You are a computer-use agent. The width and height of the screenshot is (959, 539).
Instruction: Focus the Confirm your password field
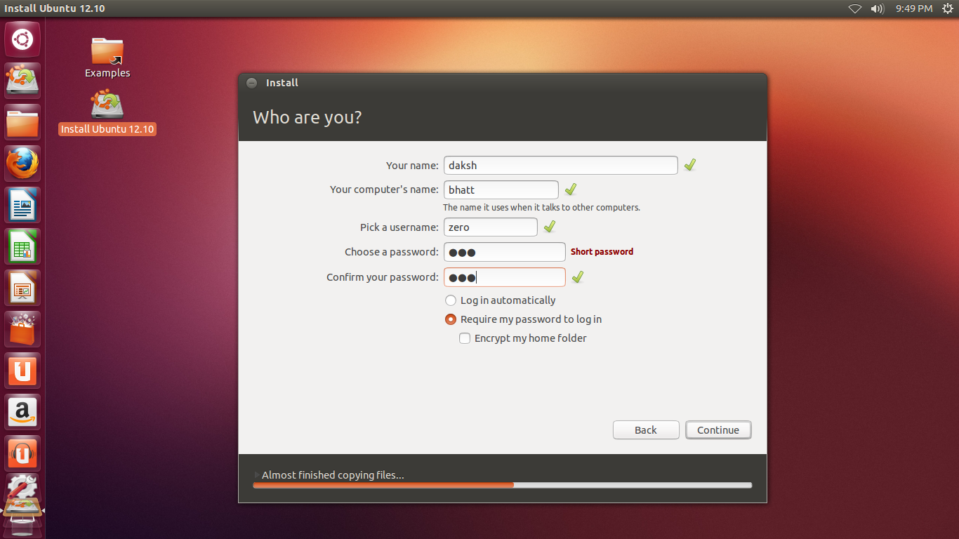(505, 277)
